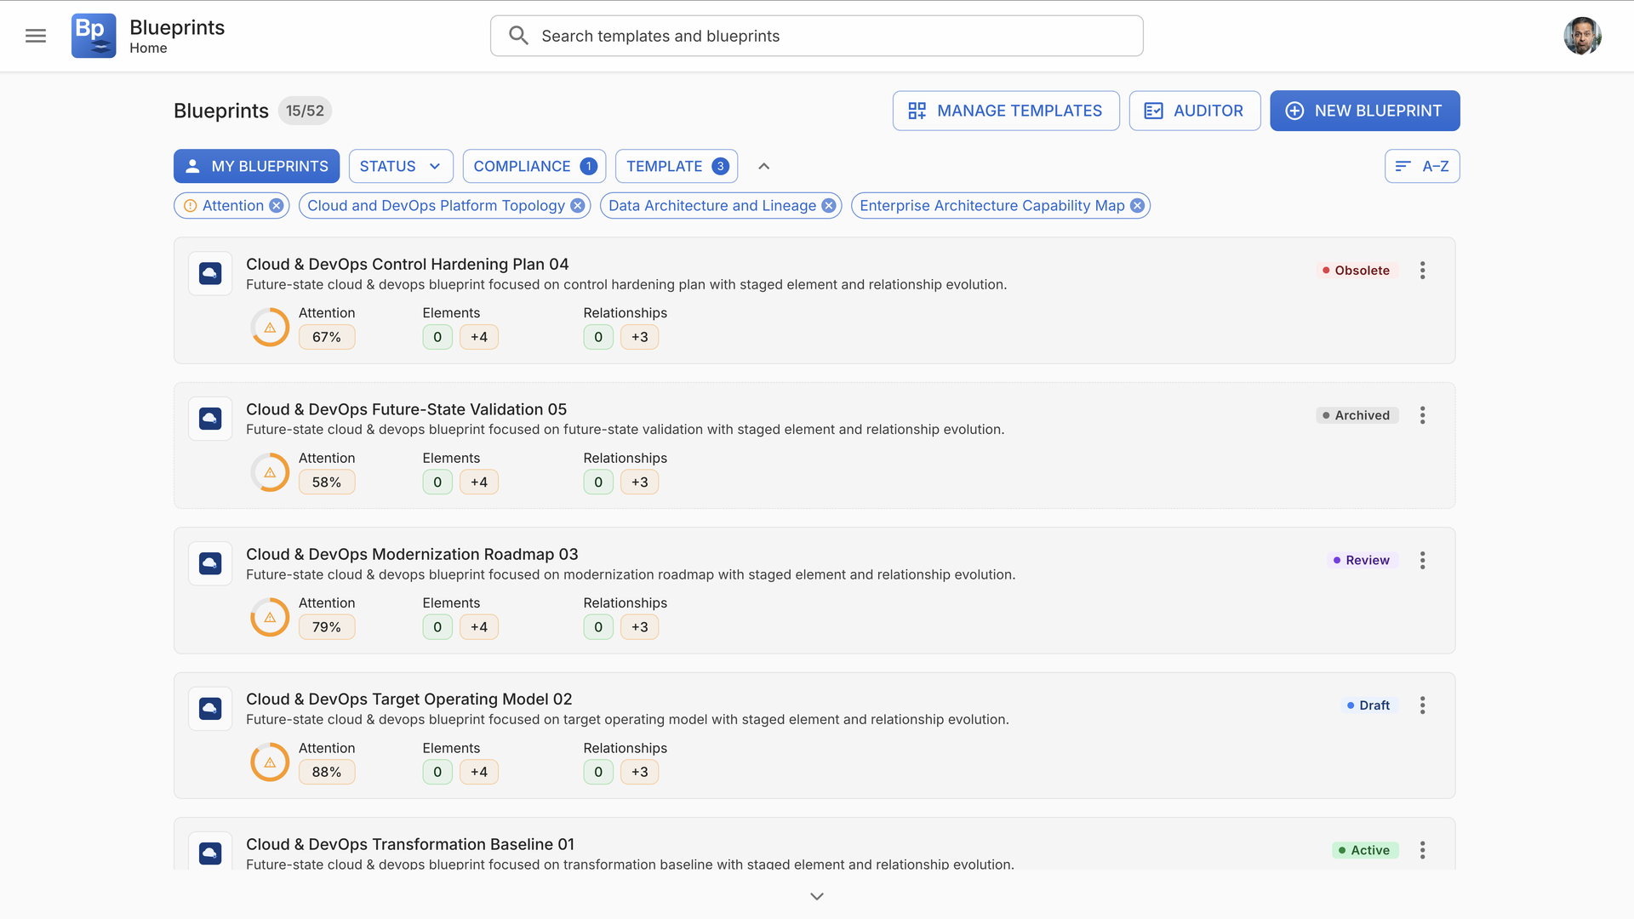Screen dimensions: 1634x919
Task: Remove Data Architecture and Lineage chip
Action: [x=828, y=206]
